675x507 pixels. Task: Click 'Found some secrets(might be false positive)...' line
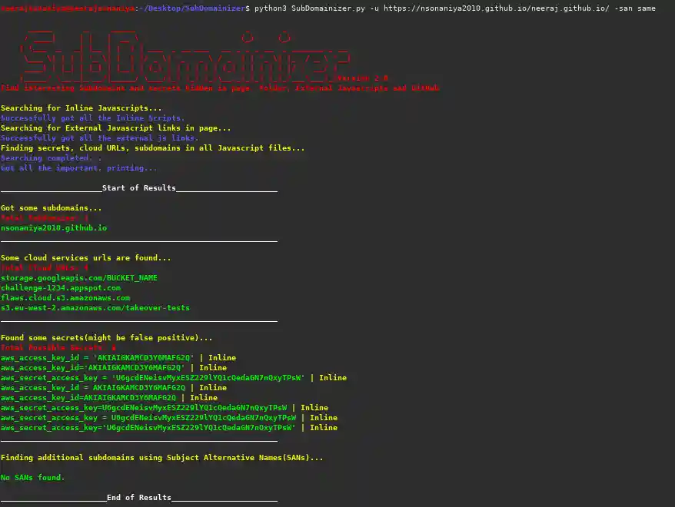[x=106, y=337]
